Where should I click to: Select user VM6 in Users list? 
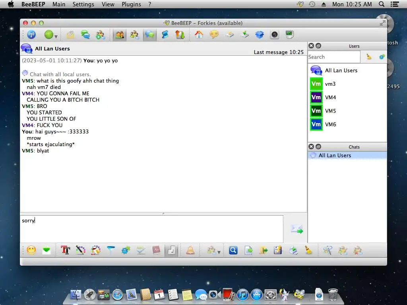click(347, 124)
